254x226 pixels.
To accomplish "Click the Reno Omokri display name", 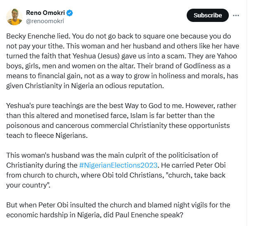I will (45, 13).
